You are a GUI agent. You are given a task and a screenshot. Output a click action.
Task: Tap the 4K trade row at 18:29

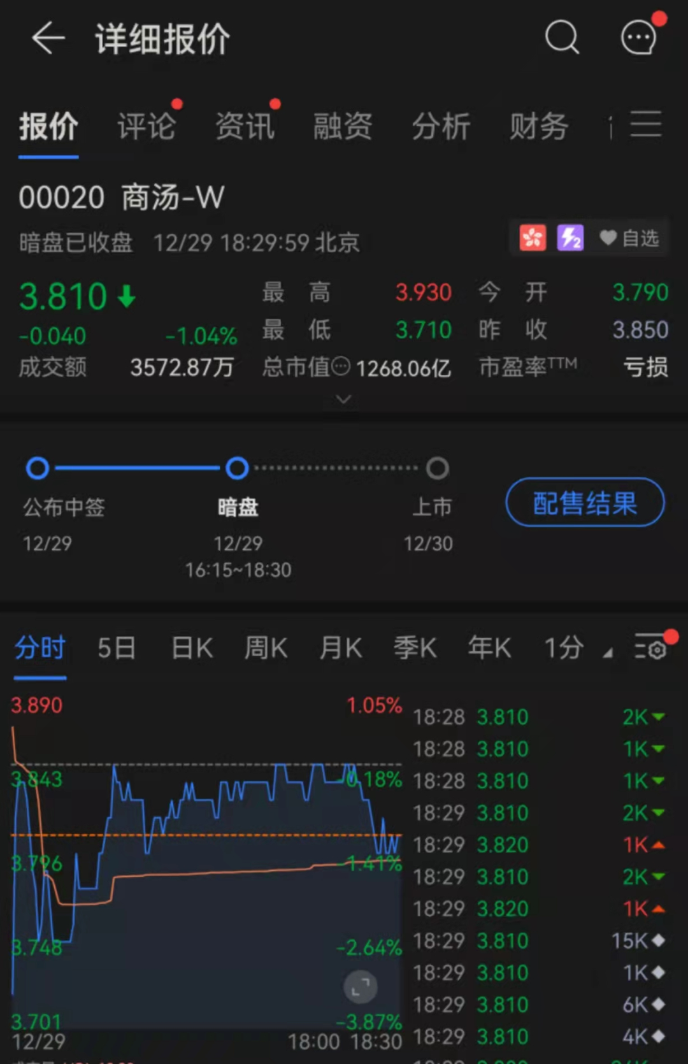(539, 1037)
